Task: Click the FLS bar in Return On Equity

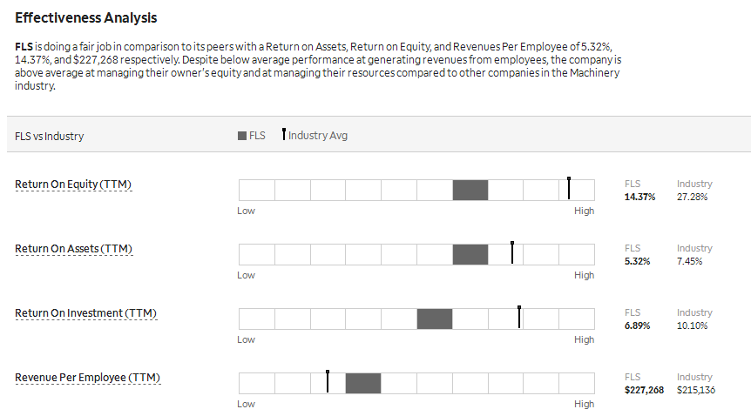Action: point(470,190)
